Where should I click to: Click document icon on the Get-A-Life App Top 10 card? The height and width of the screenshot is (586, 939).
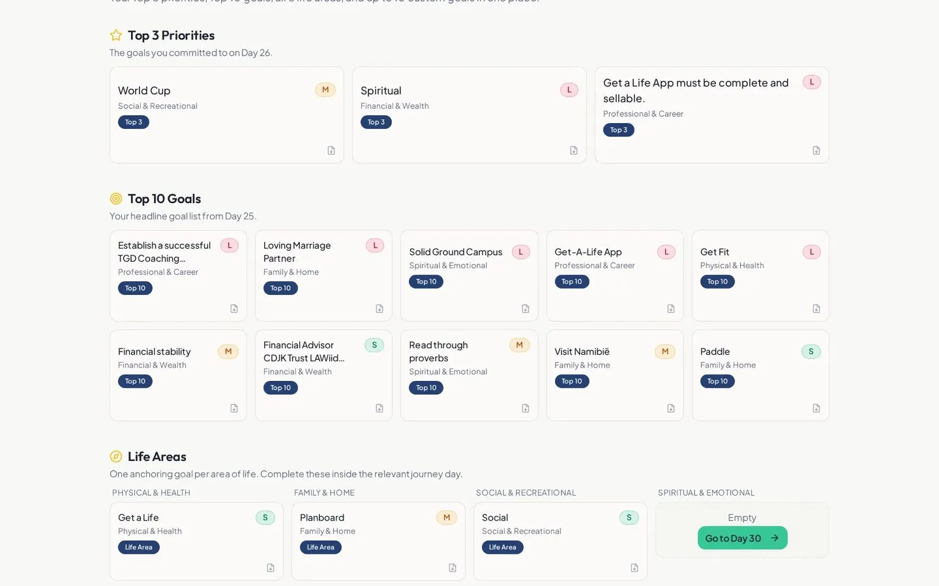(x=671, y=309)
